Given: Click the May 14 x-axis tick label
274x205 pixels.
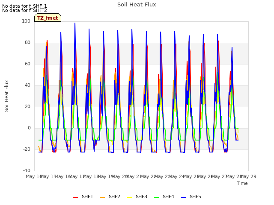Looking at the screenshot, I should pyautogui.click(x=34, y=176).
